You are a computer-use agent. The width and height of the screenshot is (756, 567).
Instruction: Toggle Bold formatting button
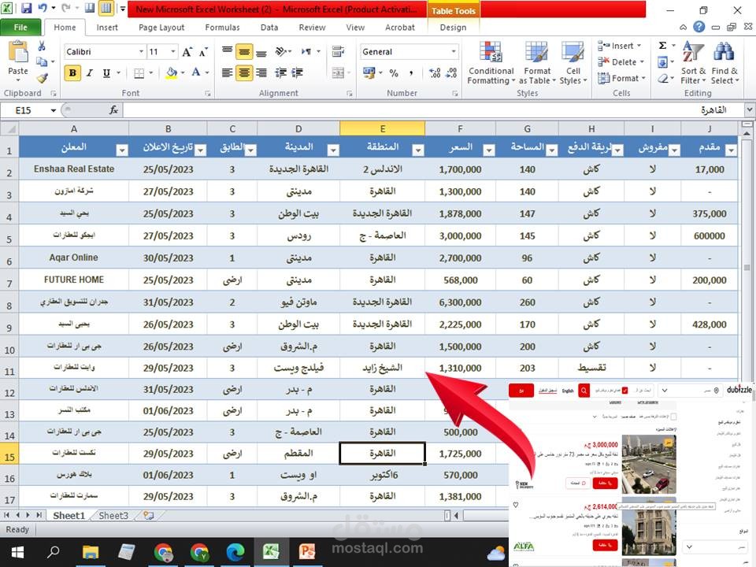tap(72, 72)
